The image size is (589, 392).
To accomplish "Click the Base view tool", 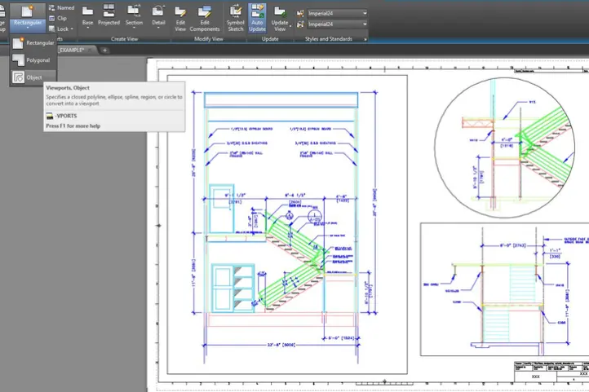I will pos(87,15).
